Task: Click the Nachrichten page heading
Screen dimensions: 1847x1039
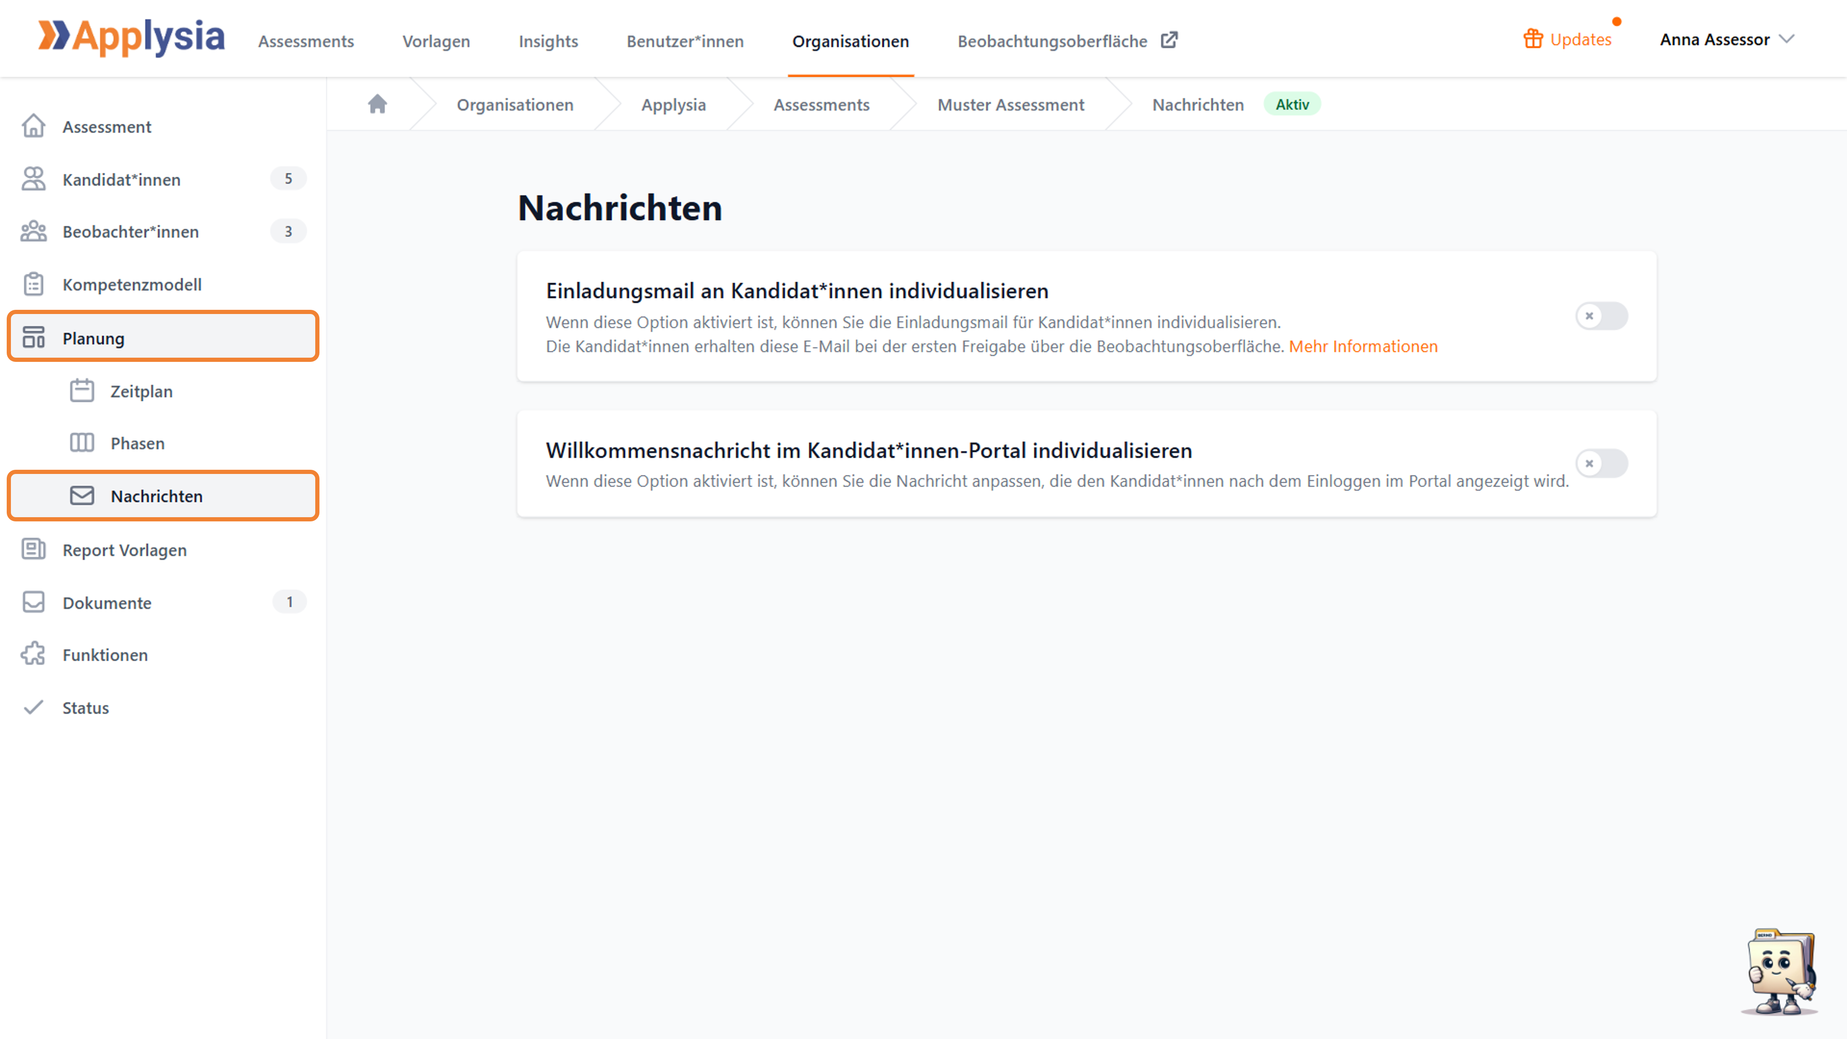Action: (x=620, y=208)
